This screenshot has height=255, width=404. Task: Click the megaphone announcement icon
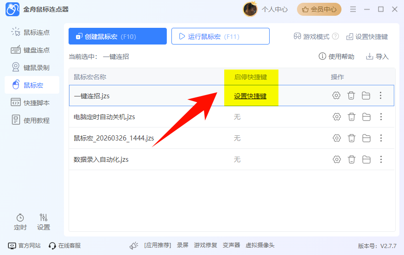click(134, 245)
